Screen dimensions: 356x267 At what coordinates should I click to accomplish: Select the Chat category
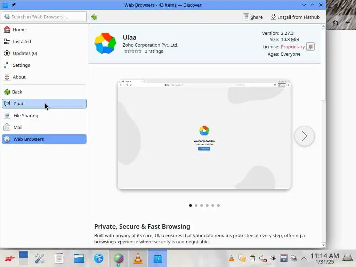coord(44,104)
